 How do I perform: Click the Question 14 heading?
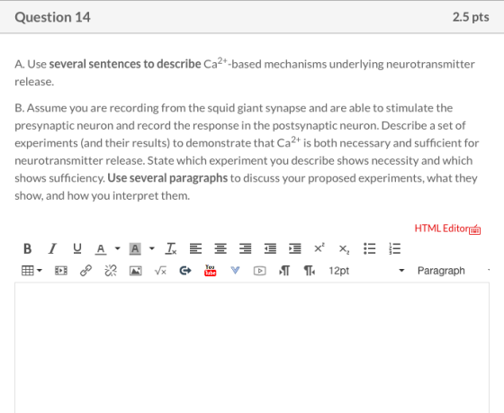coord(53,17)
